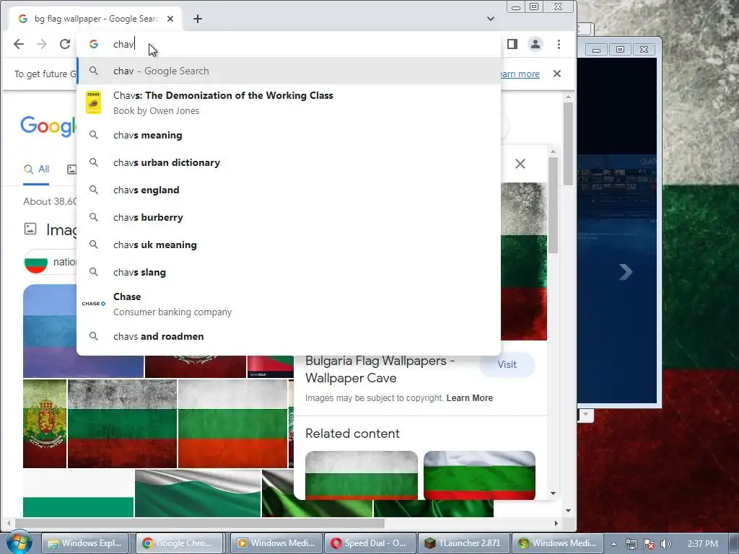Screen dimensions: 739x554
Task: Click the page vertical scrollbar thumb
Action: pyautogui.click(x=569, y=144)
